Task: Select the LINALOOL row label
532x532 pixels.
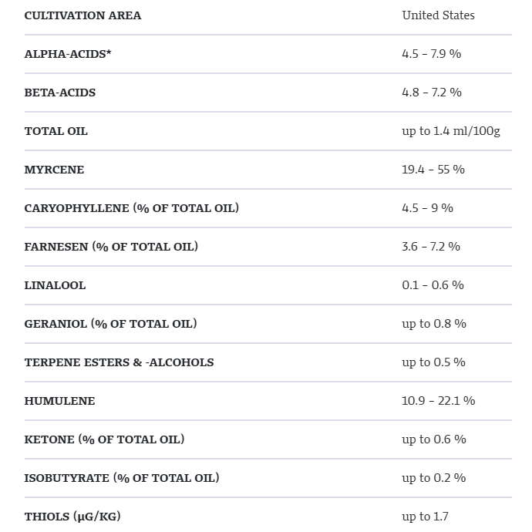Action: pyautogui.click(x=55, y=285)
